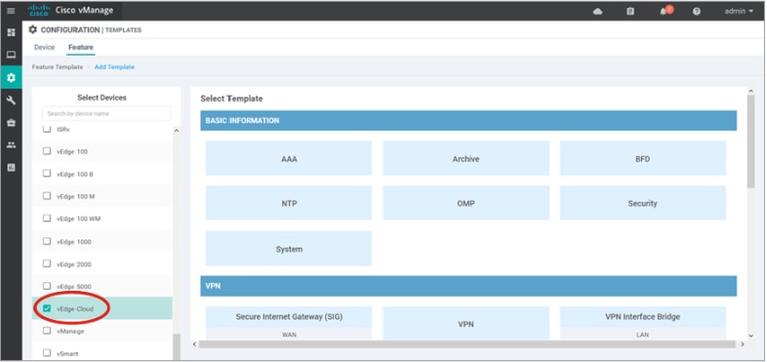Open the Maintenance briefcase sidebar icon
767x362 pixels.
click(x=11, y=122)
